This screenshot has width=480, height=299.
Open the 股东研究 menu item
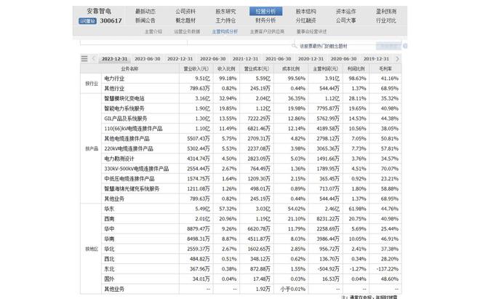[225, 12]
